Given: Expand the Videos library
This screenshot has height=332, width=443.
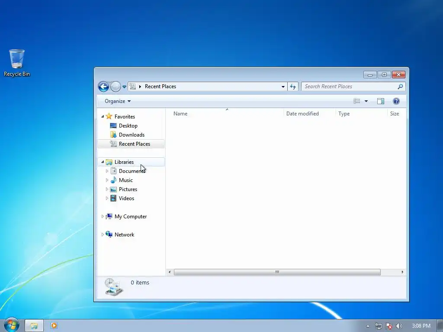Looking at the screenshot, I should point(107,198).
